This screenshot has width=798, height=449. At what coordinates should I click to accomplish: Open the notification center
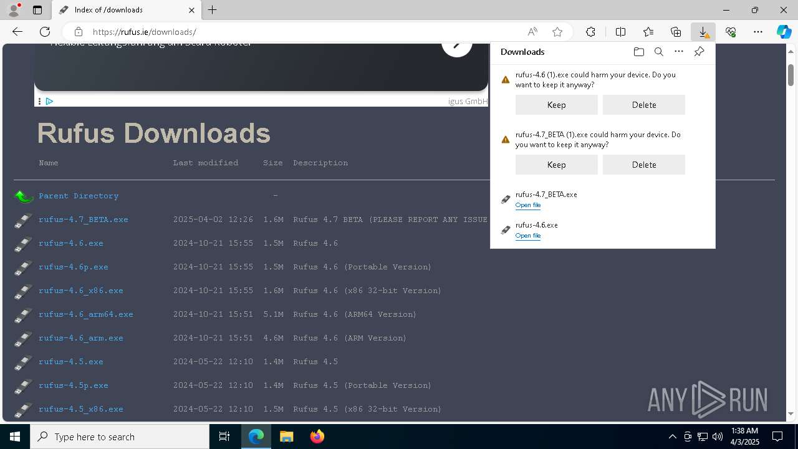point(777,437)
